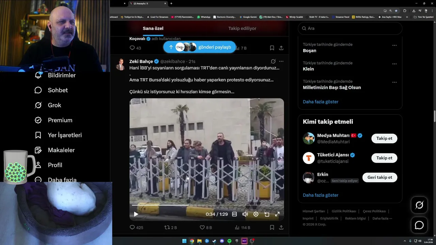Open the WhatsApp bookmark
Viewport: 436px width, 245px height.
[x=203, y=17]
